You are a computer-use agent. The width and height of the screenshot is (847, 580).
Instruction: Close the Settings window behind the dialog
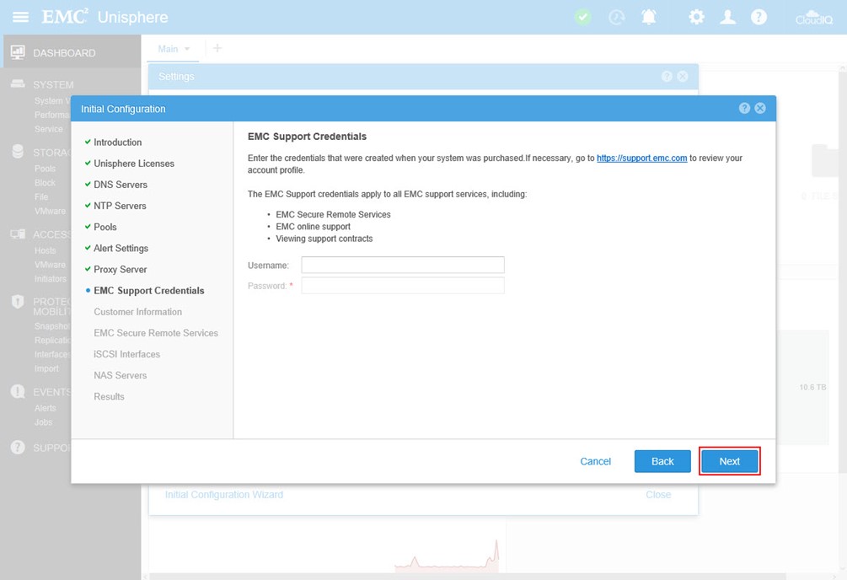(x=683, y=76)
